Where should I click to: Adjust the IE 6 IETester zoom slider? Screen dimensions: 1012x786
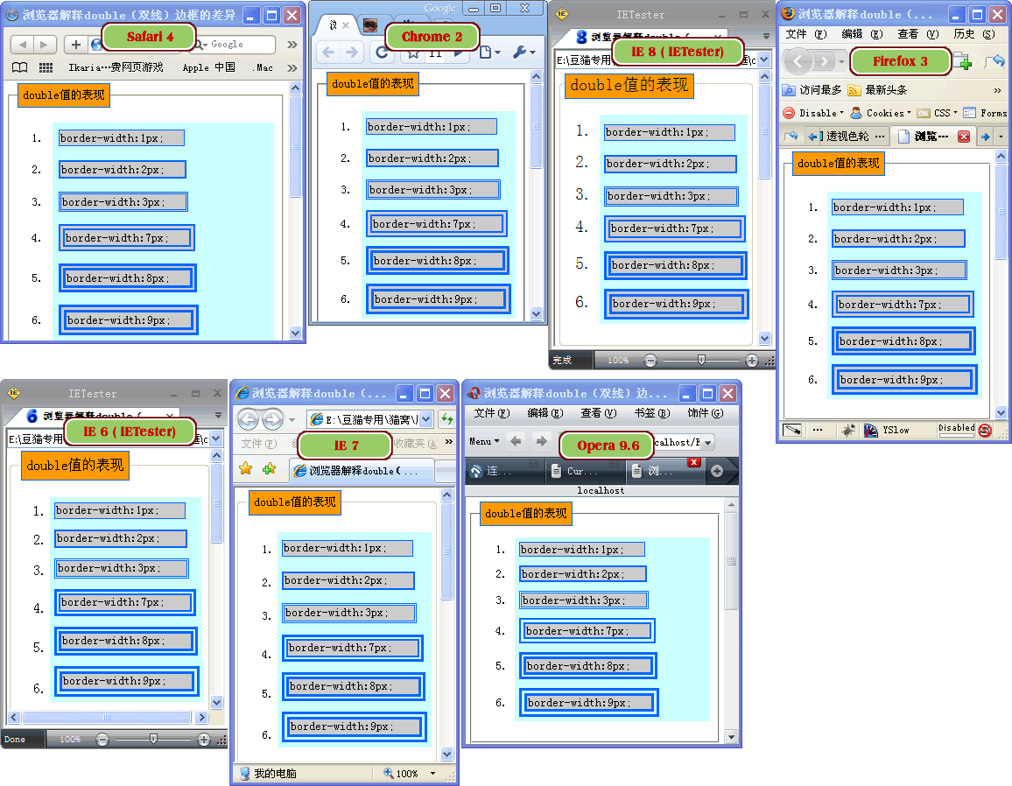153,739
